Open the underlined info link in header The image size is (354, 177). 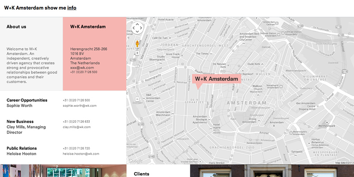72,8
